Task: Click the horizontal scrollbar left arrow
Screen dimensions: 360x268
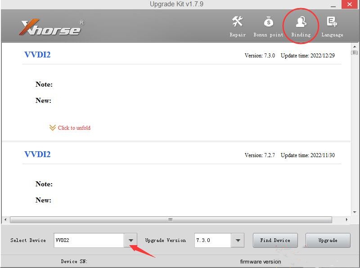Action: point(5,220)
